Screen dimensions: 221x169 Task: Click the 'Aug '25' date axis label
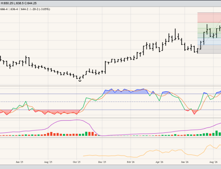(48, 162)
